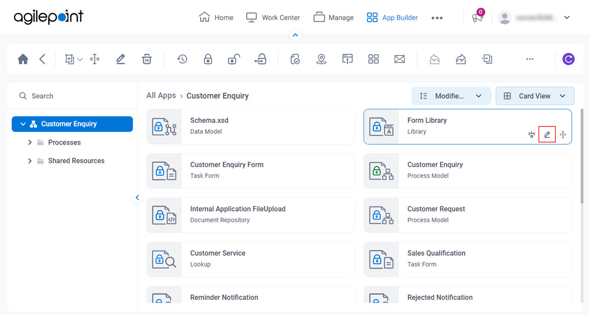Go back using the left arrow toolbar icon
Viewport: 589px width, 315px height.
tap(42, 59)
